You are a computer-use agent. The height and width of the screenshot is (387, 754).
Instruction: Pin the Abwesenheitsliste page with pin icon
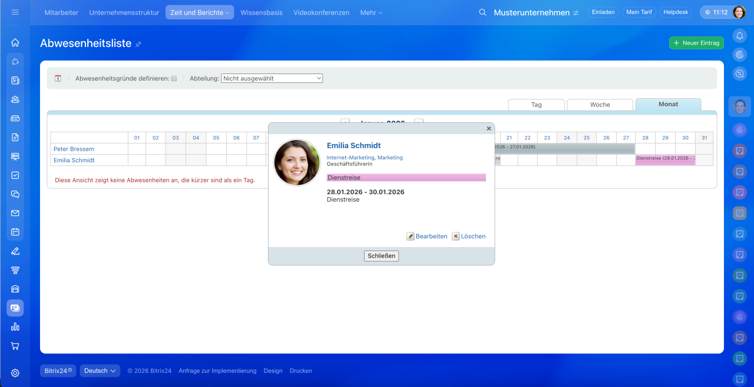(138, 44)
